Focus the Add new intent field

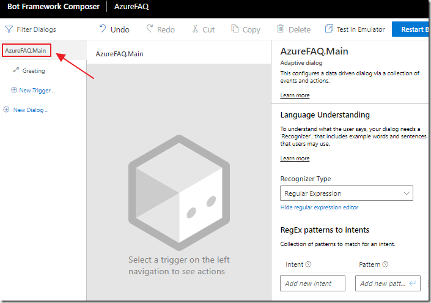point(312,283)
